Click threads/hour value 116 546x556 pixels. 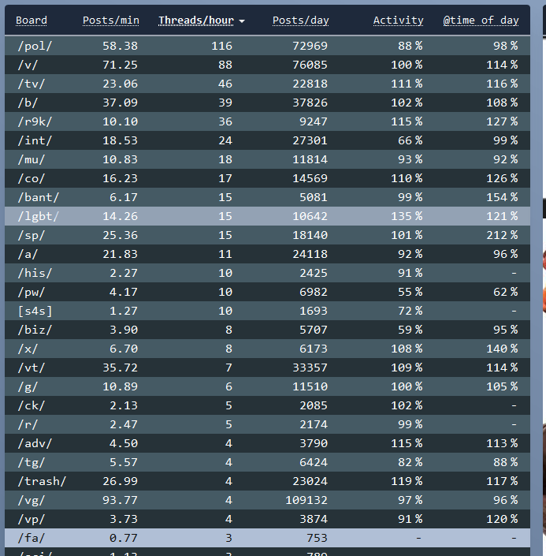222,46
